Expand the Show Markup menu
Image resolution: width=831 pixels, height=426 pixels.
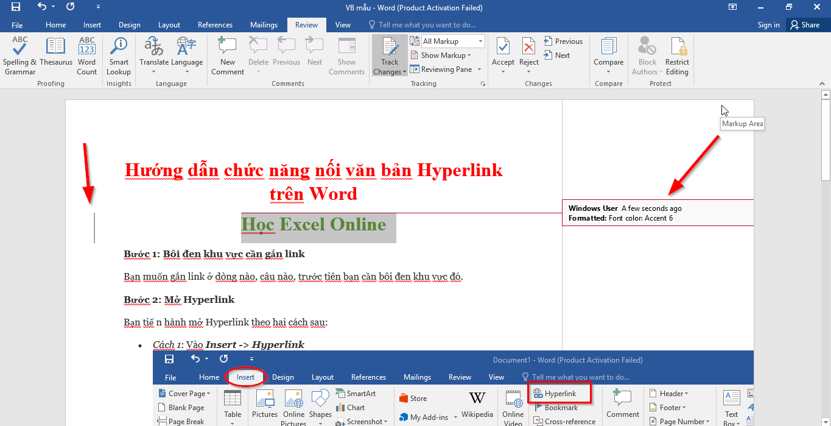[x=446, y=55]
